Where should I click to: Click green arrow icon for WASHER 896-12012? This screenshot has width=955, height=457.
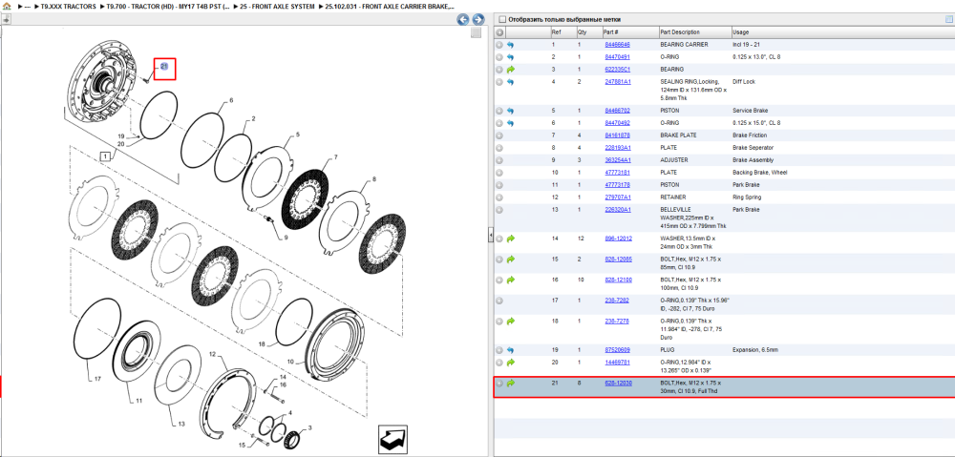coord(510,239)
